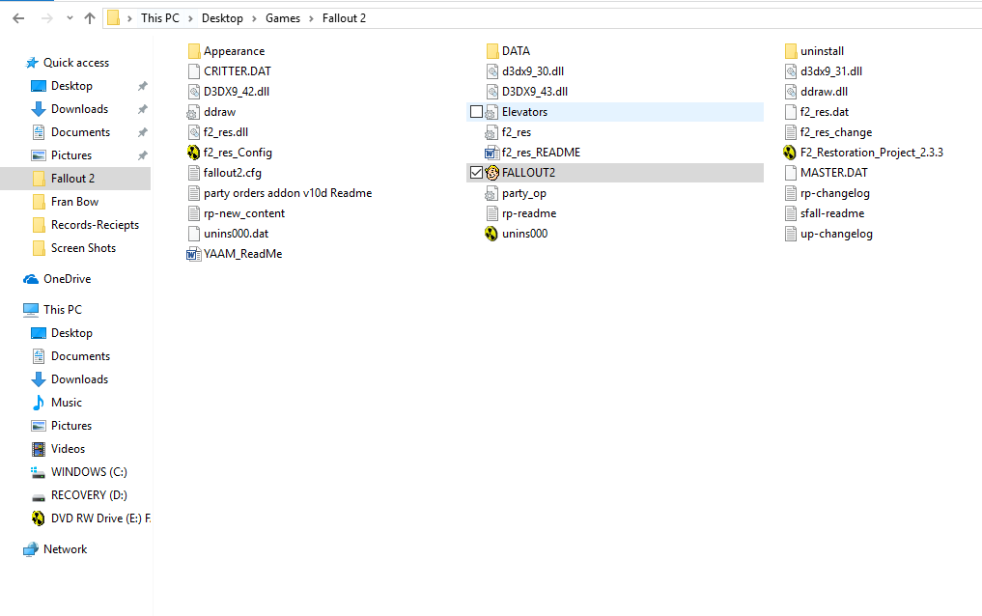
Task: Select the MASTER.DAT file name
Action: [834, 173]
